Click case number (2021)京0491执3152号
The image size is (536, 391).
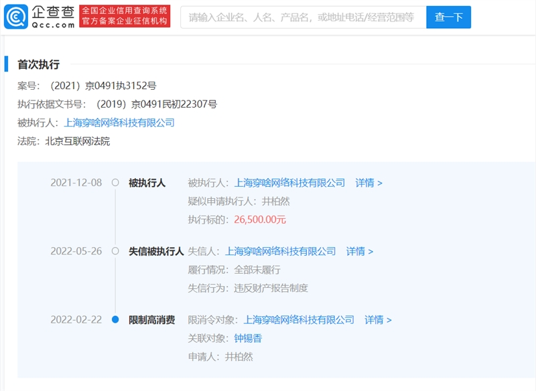pos(103,86)
